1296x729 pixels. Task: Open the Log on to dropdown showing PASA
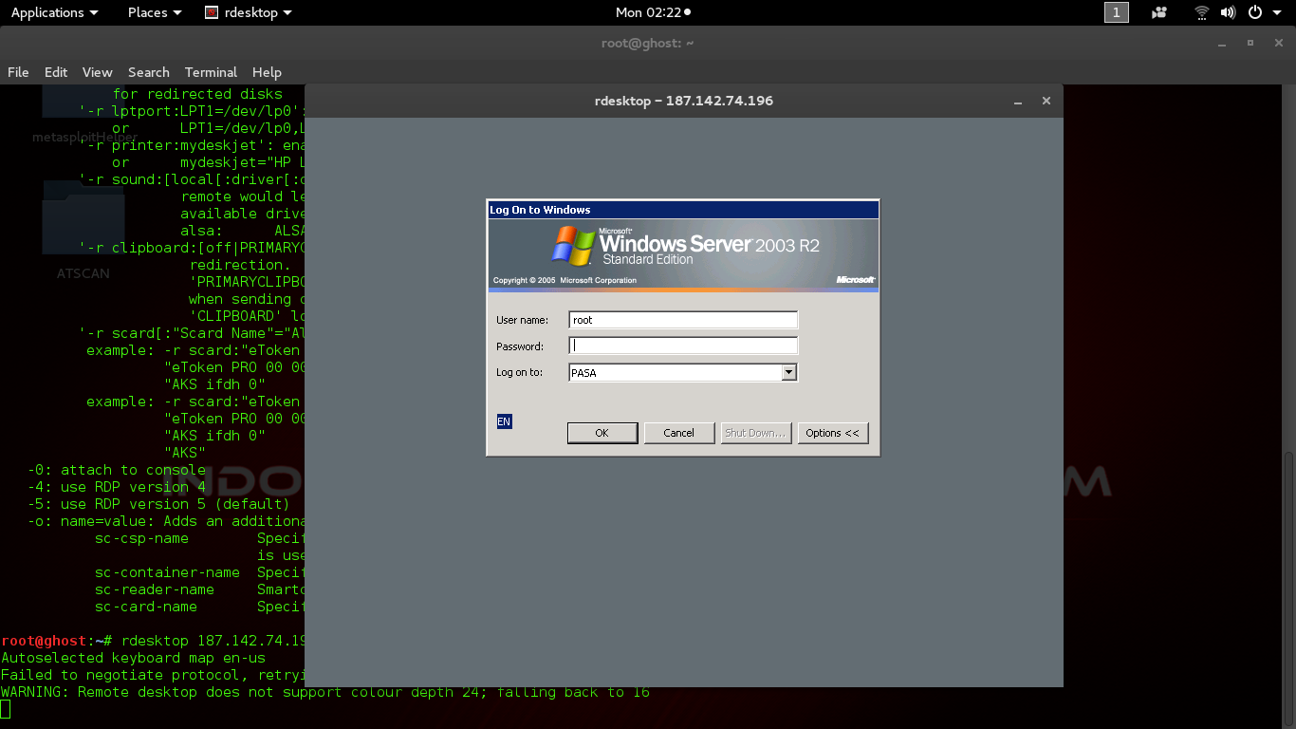coord(789,372)
